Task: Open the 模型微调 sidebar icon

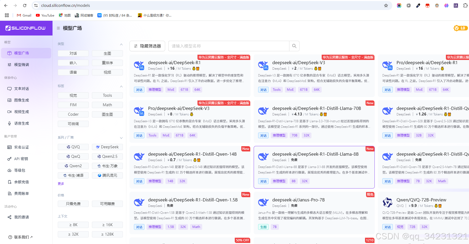Action: point(9,65)
